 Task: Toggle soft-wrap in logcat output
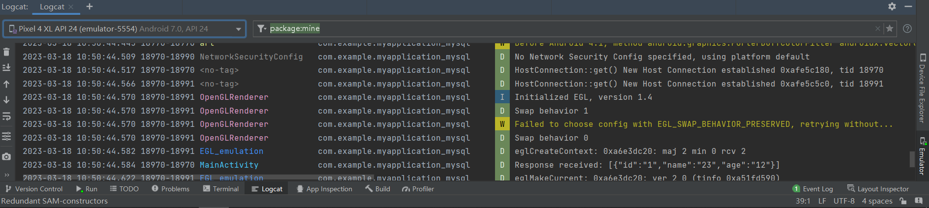point(6,117)
